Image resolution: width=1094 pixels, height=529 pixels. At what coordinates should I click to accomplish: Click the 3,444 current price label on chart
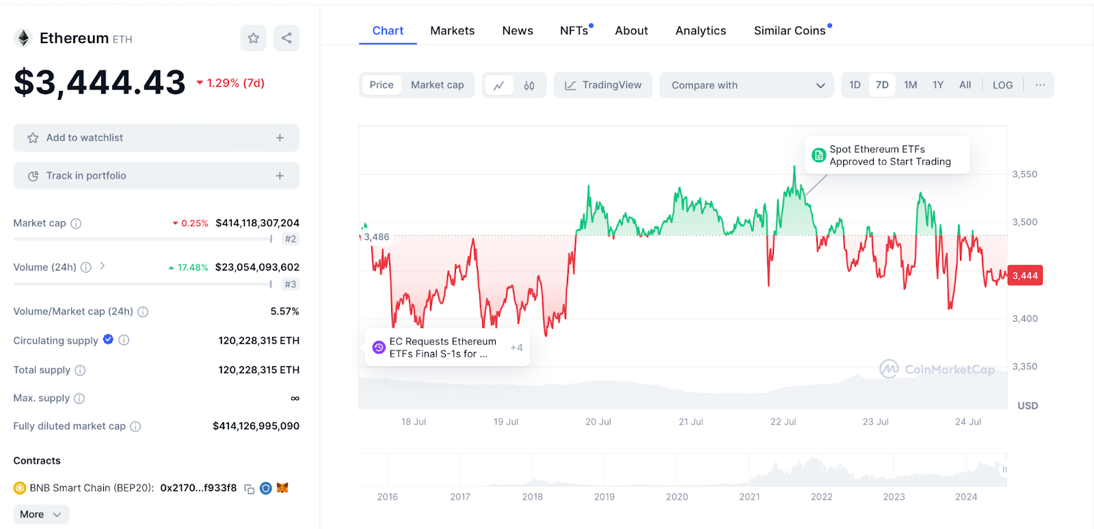[x=1025, y=275]
